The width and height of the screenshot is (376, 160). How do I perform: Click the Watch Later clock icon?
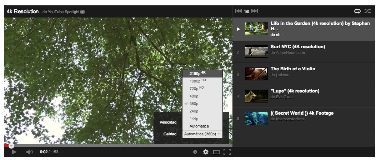click(195, 152)
